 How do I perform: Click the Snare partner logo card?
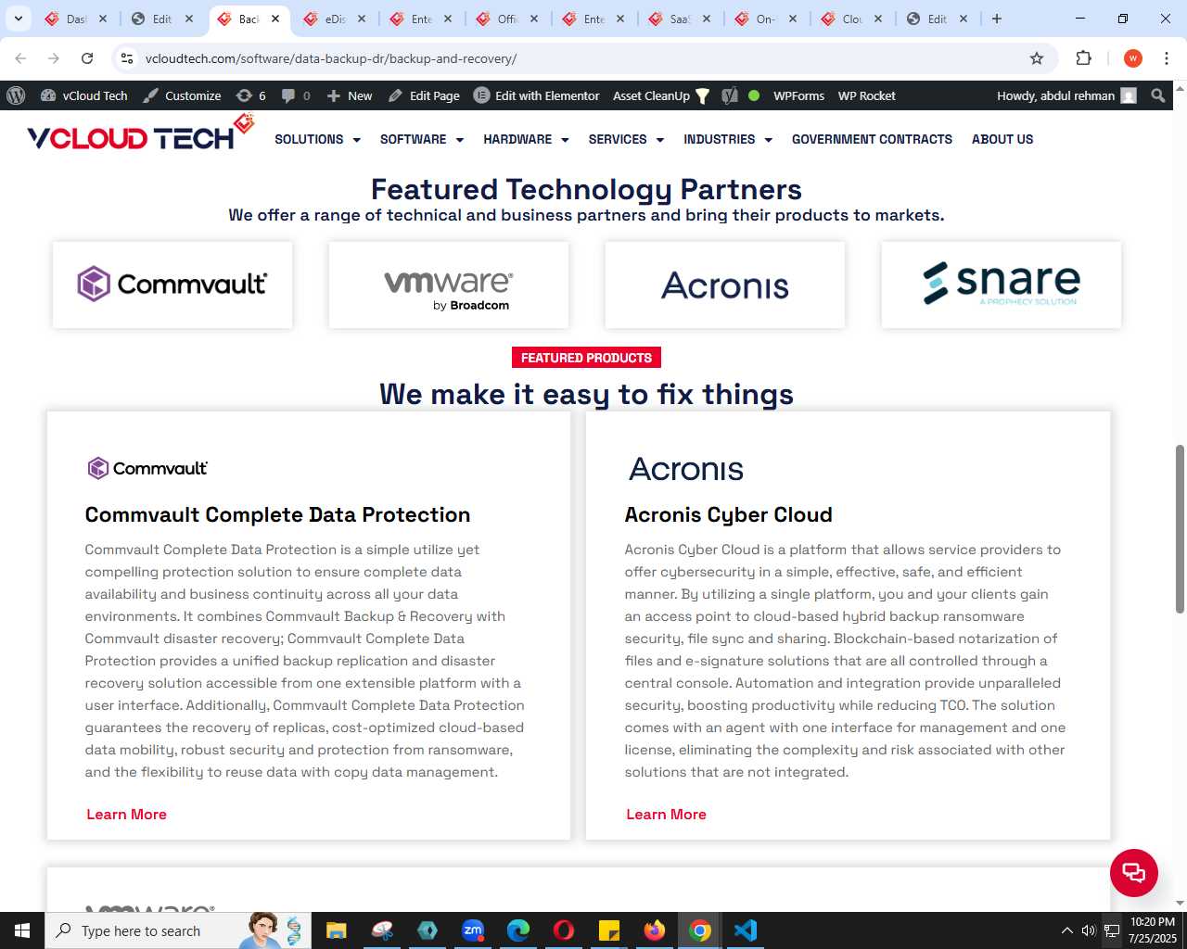1002,285
